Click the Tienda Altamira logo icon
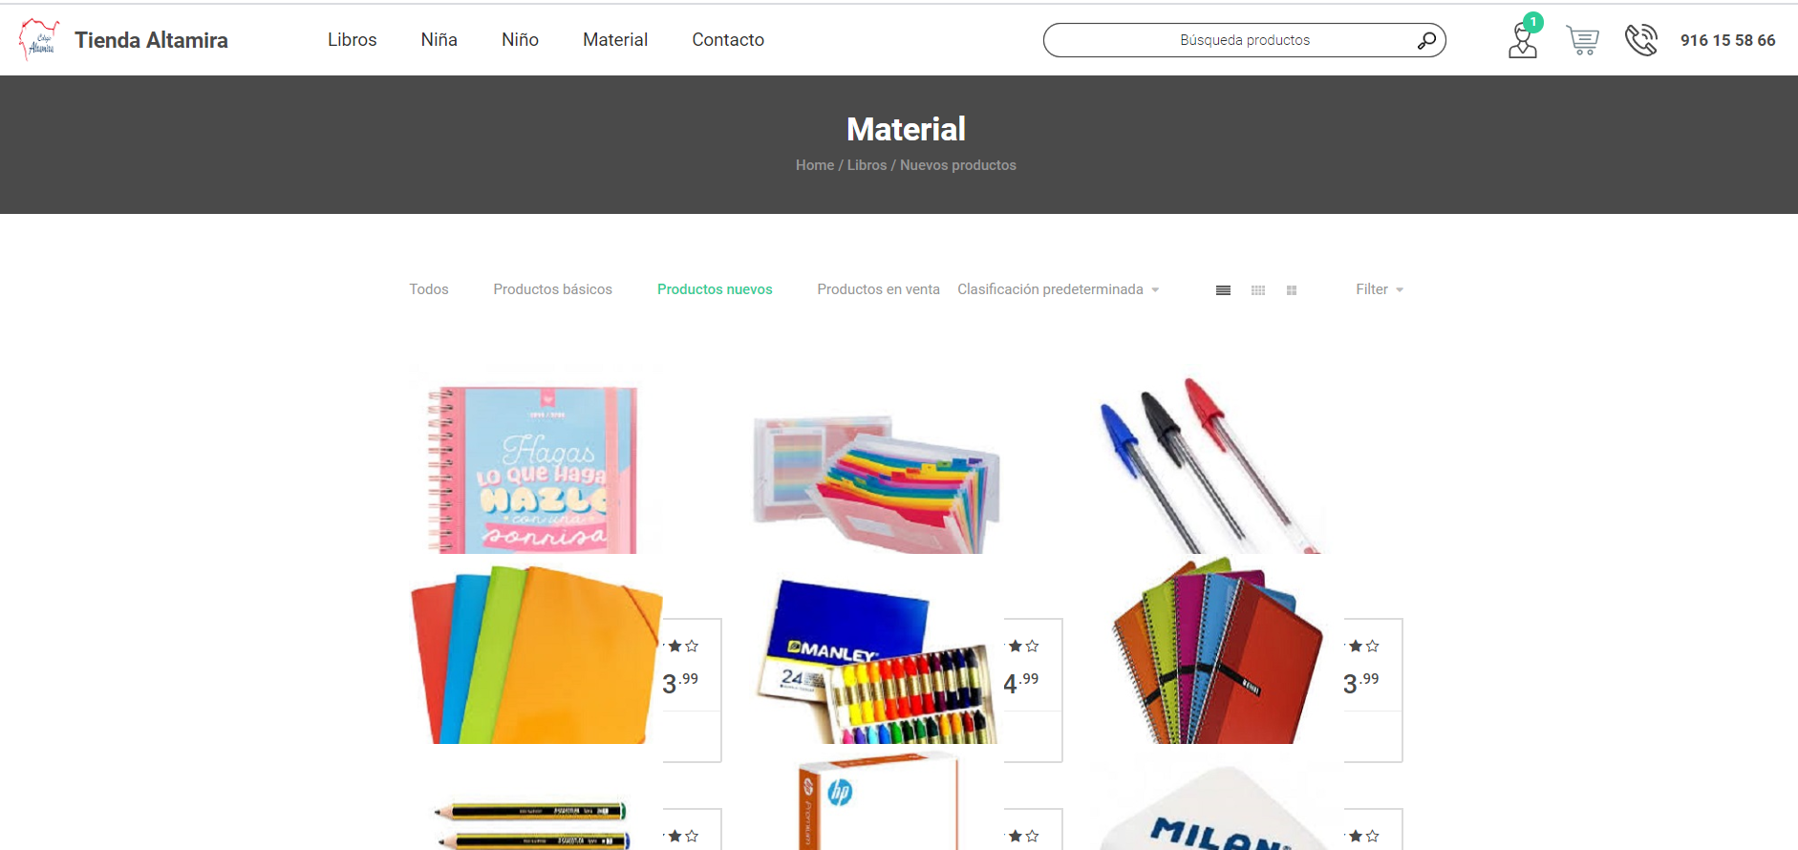Viewport: 1798px width, 850px height. click(x=39, y=39)
